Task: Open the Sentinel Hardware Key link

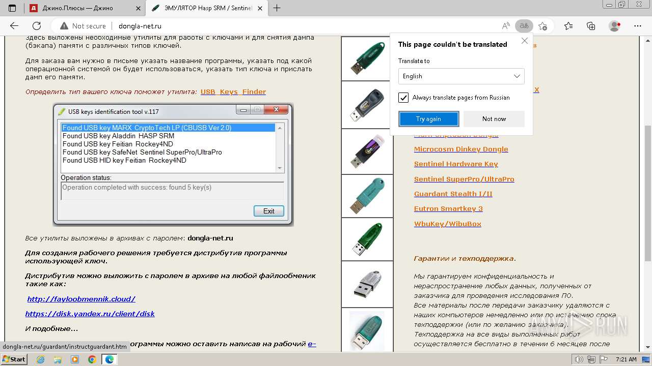Action: [456, 164]
